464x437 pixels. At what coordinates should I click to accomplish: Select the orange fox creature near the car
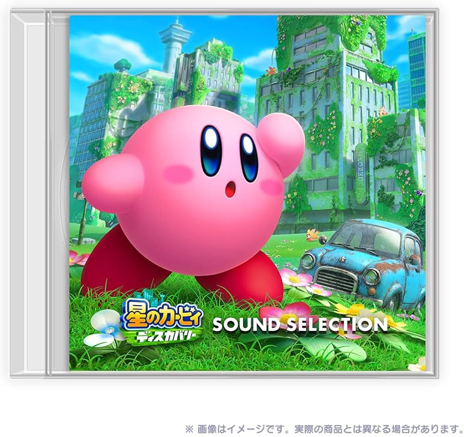(312, 235)
